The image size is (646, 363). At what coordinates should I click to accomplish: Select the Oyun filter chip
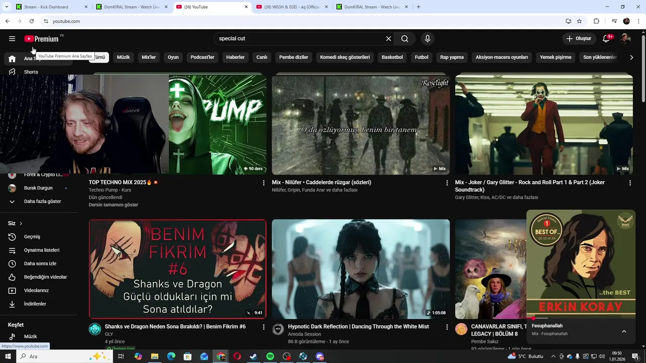pos(173,57)
